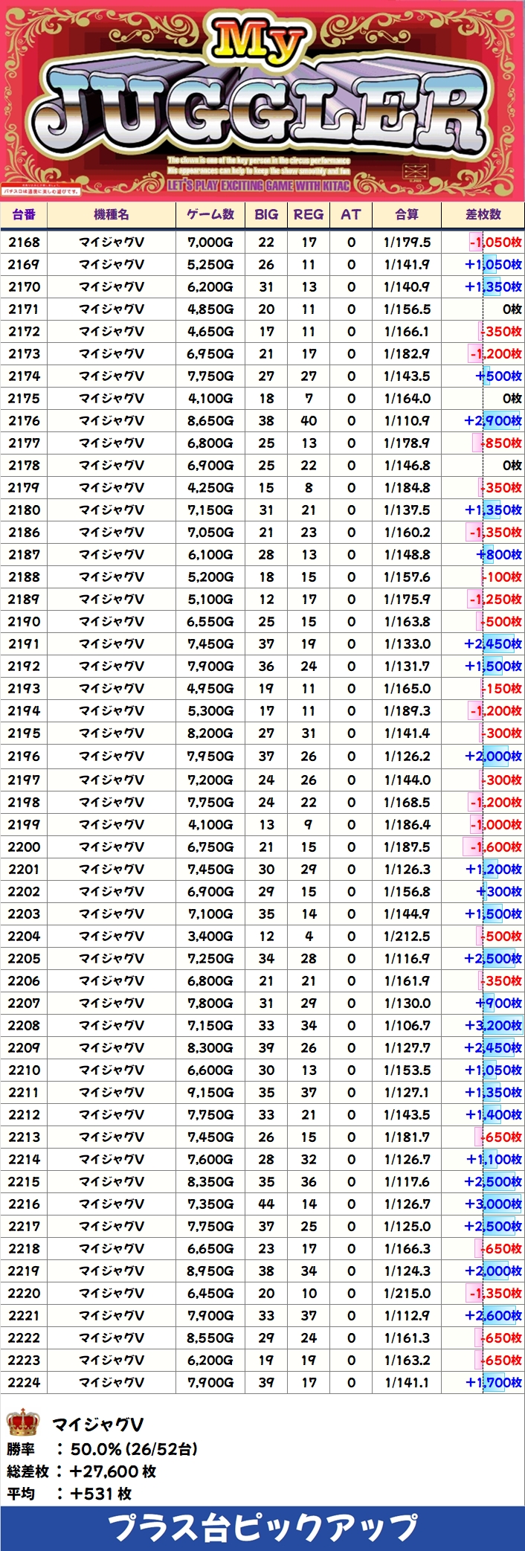
Task: Click the AT column header
Action: (x=351, y=214)
